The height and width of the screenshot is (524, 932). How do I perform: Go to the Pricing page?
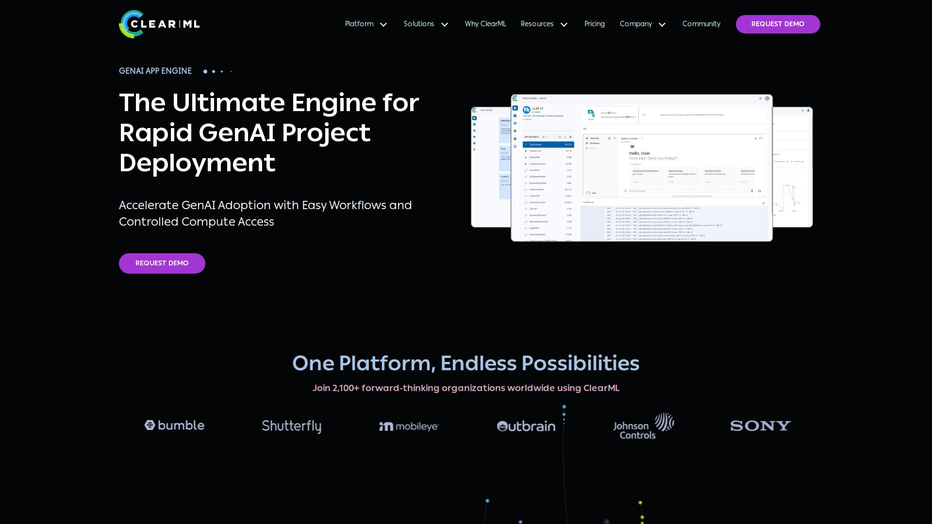click(594, 24)
